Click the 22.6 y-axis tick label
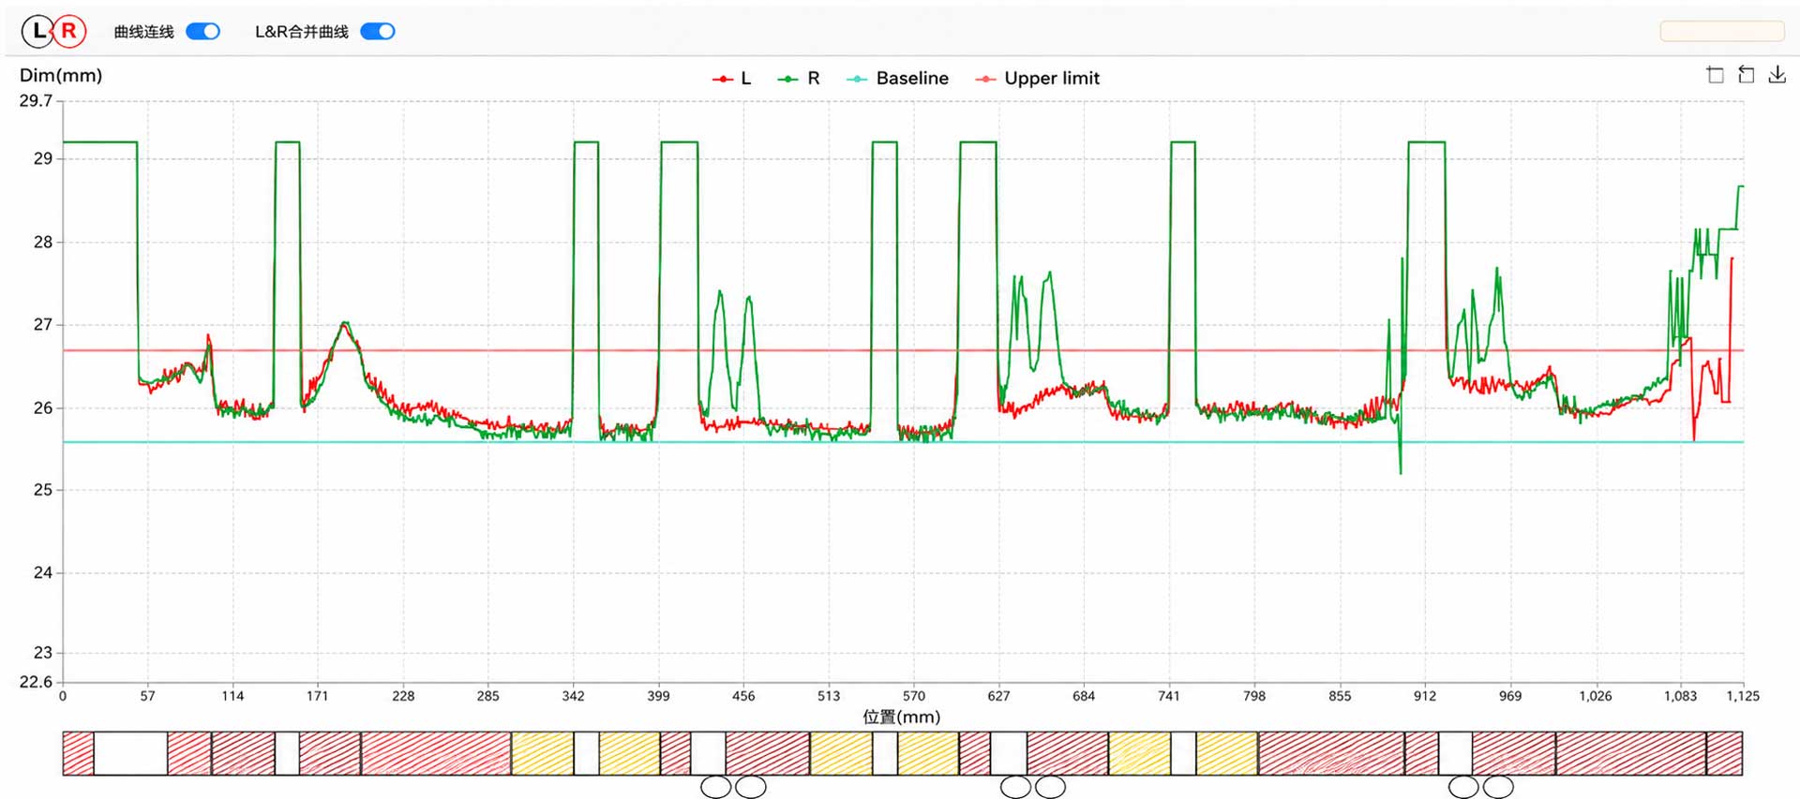The image size is (1800, 799). click(x=37, y=682)
